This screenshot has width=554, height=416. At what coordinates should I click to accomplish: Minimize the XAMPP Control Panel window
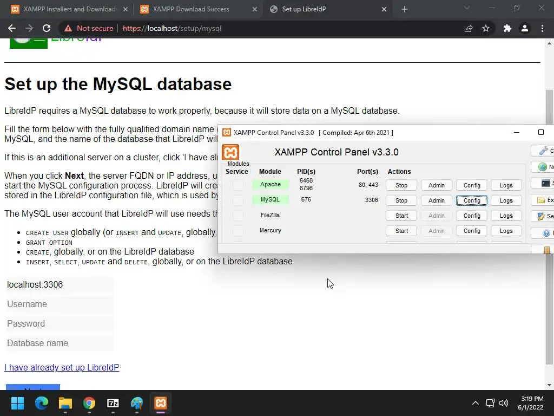pos(517,132)
